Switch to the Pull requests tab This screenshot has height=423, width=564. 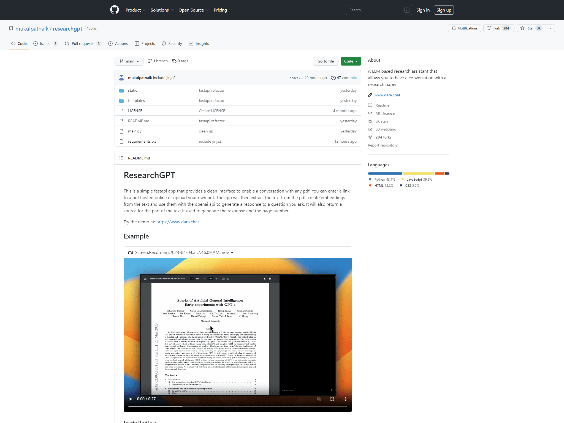[x=83, y=44]
